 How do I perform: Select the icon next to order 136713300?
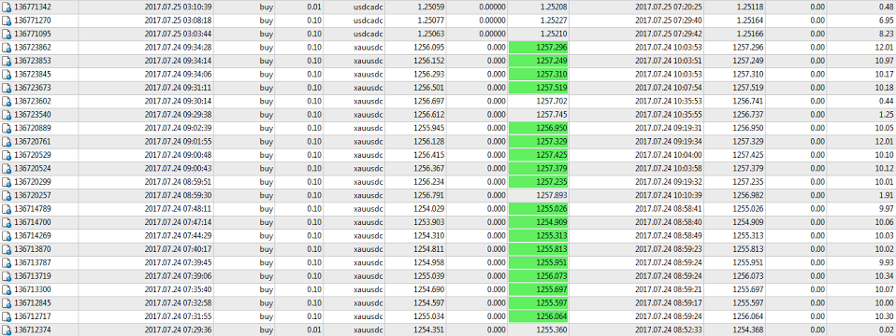point(7,289)
